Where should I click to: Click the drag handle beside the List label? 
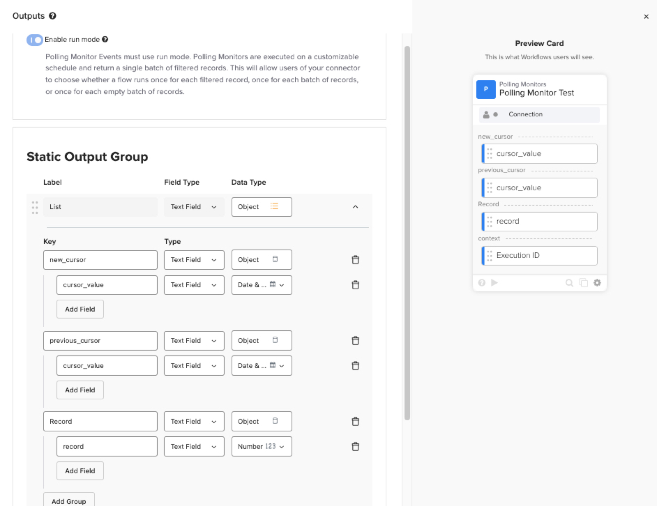(x=35, y=207)
